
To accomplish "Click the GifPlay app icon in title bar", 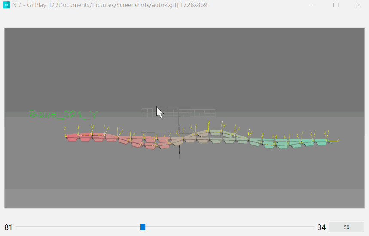I will [x=6, y=5].
